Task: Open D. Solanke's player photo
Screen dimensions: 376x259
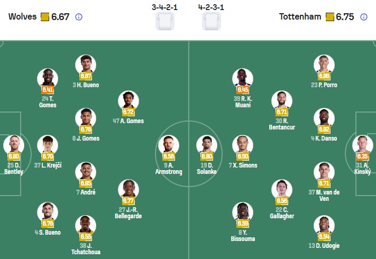Action: click(207, 145)
